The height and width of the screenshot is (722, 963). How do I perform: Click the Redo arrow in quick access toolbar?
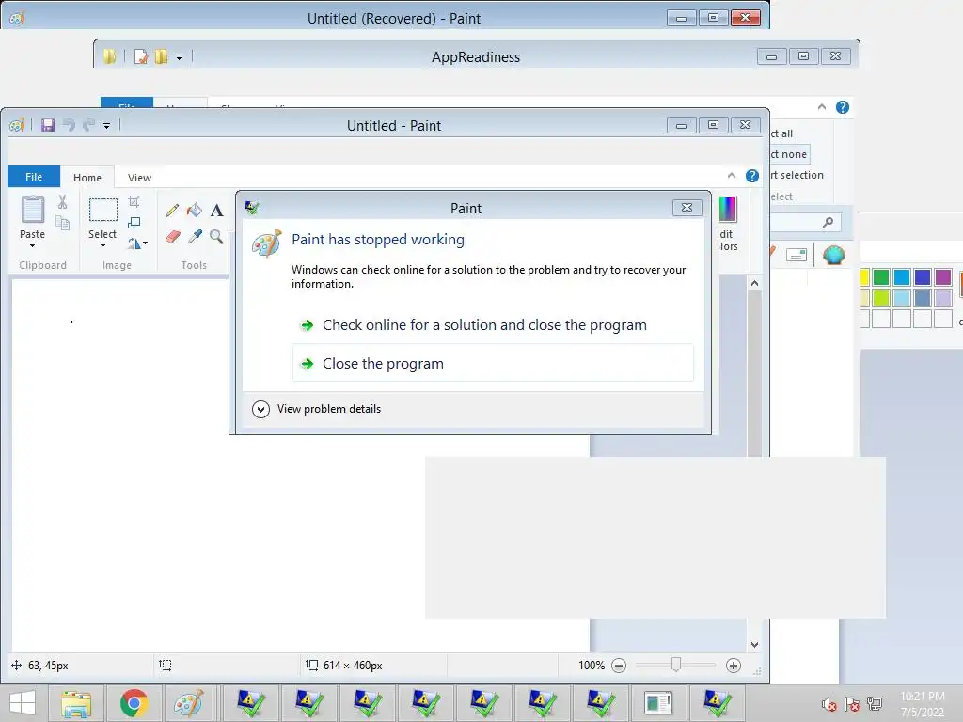[x=89, y=125]
